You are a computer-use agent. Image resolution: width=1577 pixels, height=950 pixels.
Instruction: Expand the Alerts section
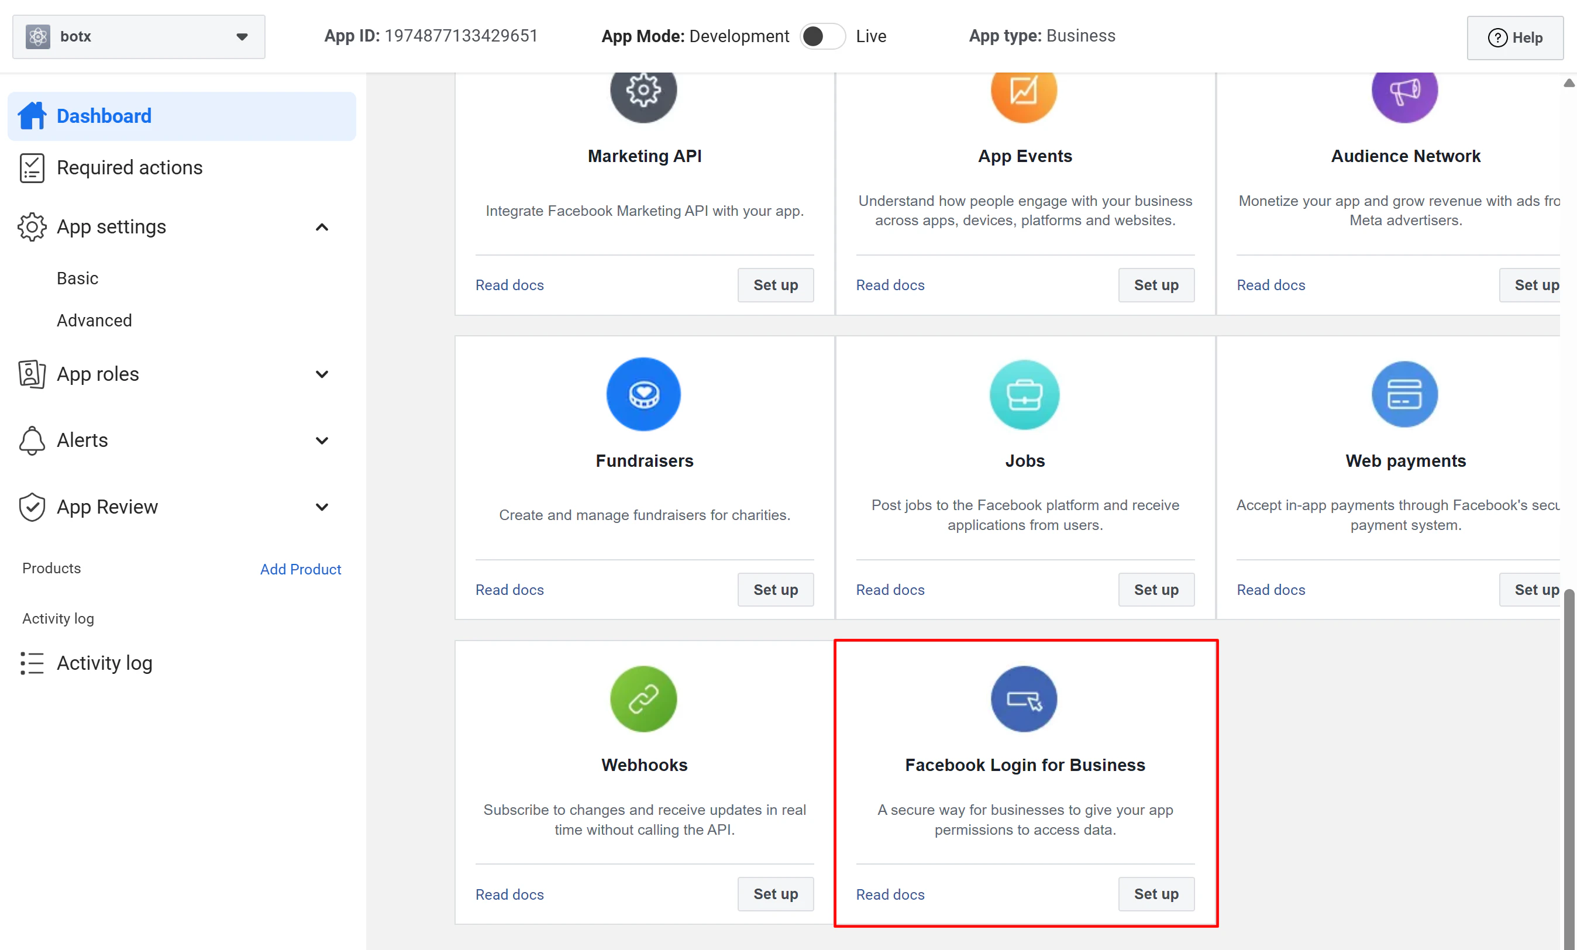[322, 440]
